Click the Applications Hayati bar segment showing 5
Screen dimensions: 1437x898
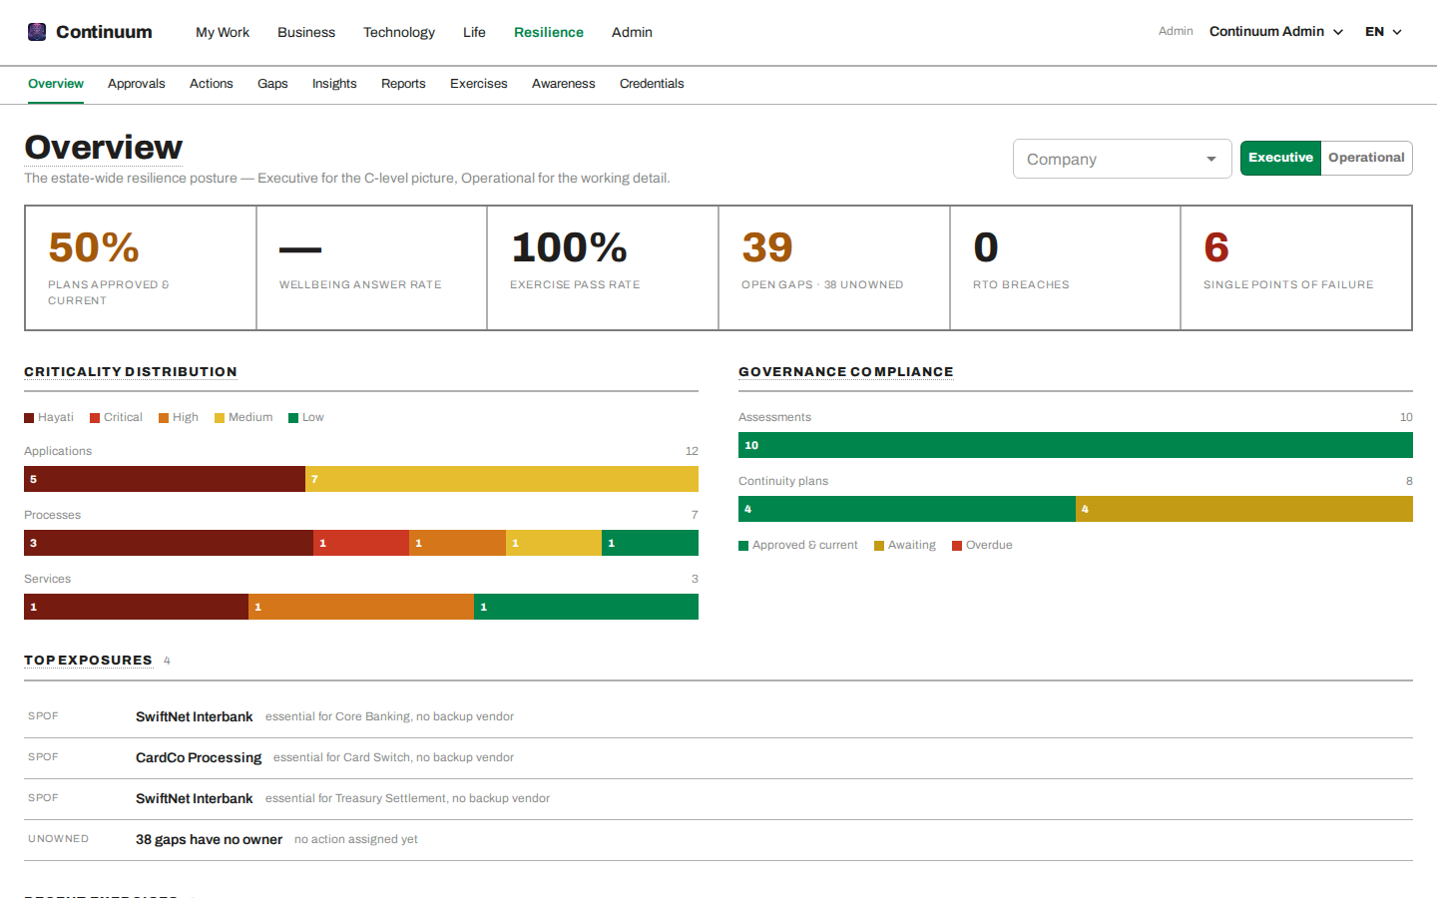(x=165, y=479)
